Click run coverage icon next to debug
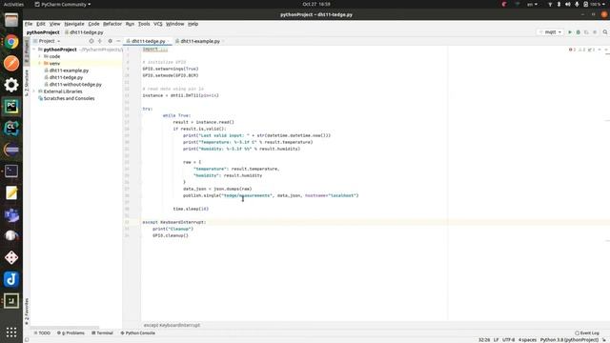The width and height of the screenshot is (610, 343). click(586, 32)
